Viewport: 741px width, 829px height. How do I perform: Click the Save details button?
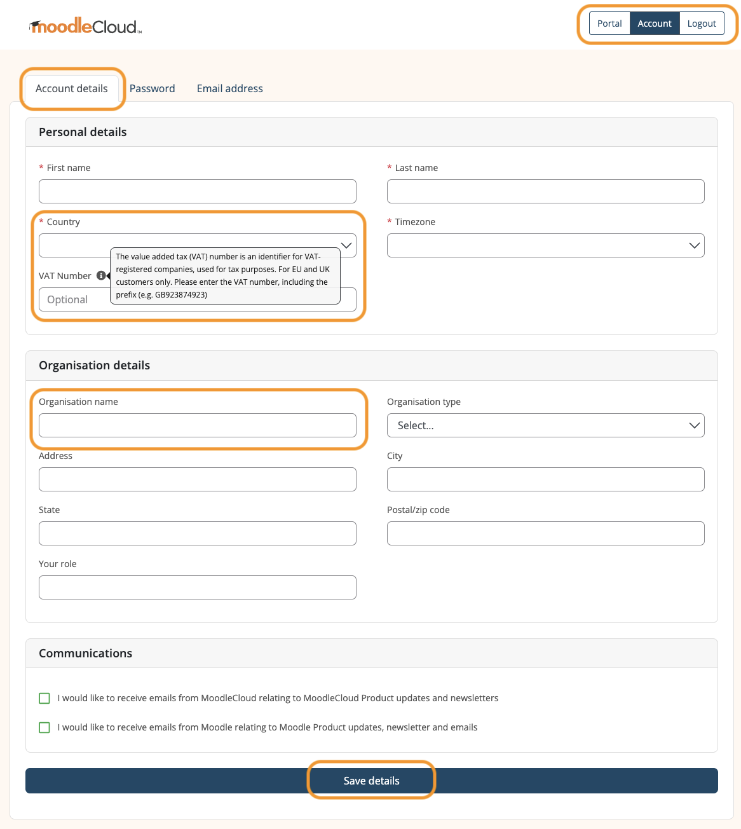pos(371,780)
